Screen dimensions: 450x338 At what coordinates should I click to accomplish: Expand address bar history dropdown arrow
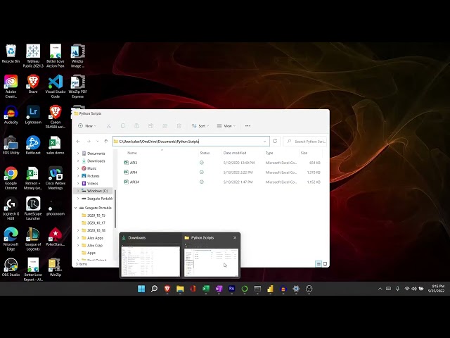(264, 142)
